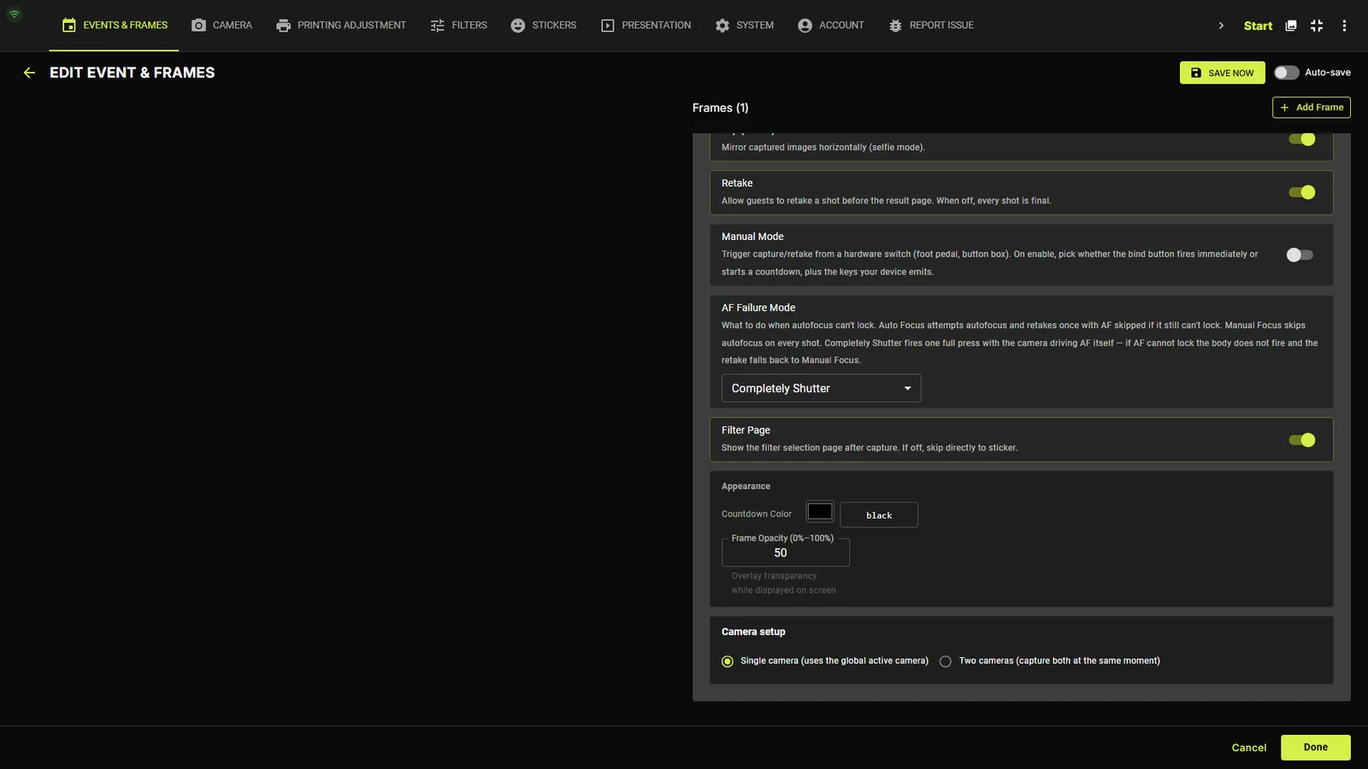Screen dimensions: 1368x769
Task: Switch to the Events & Frames tab
Action: (x=115, y=26)
